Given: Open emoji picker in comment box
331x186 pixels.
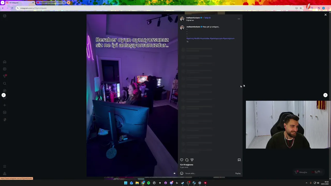Looking at the screenshot, I should tap(182, 173).
